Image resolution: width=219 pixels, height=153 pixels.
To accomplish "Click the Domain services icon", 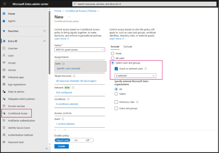I will 4,106.
